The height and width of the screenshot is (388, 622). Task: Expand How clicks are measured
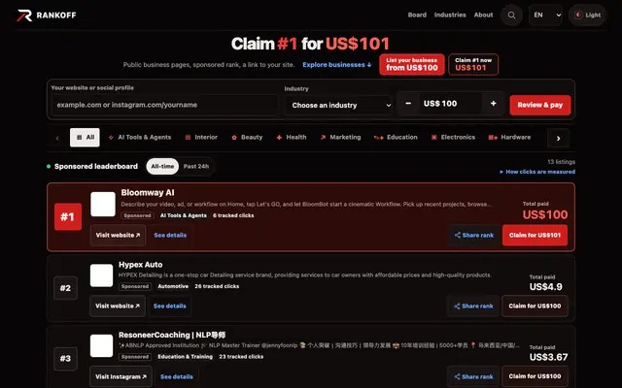[537, 172]
